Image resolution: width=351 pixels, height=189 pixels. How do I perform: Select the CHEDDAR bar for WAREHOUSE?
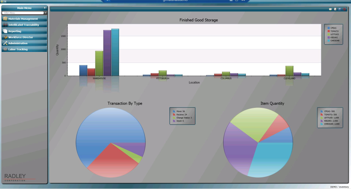click(115, 52)
